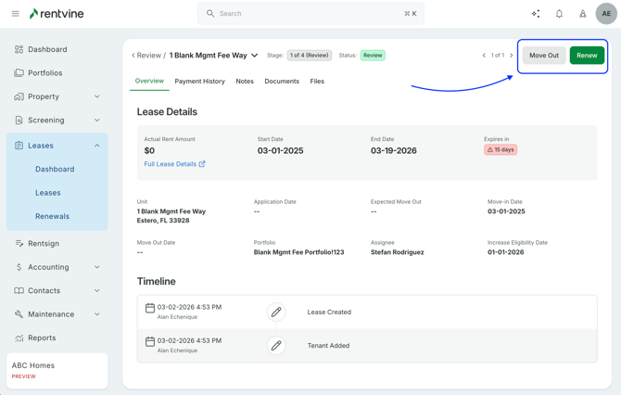Go to next lease arrow
The image size is (621, 395).
point(512,56)
